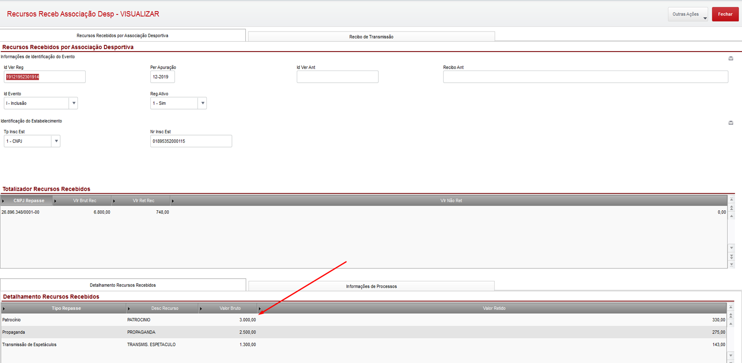Page up in Detalhamento Recursos Recebidos grid
This screenshot has height=363, width=742.
tap(730, 316)
